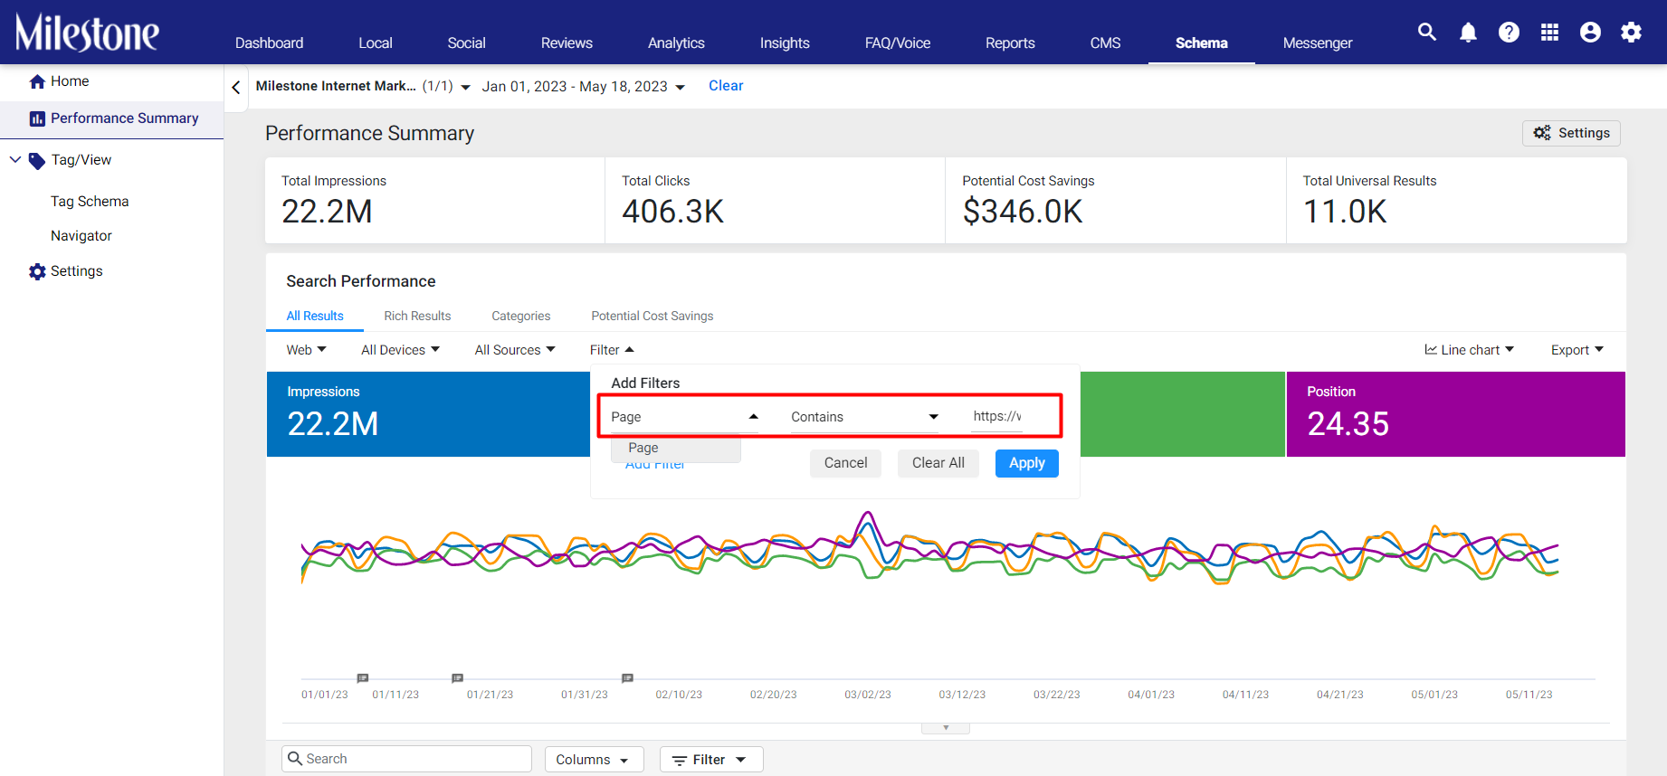Screen dimensions: 1667x776
Task: Click the line chart icon next to Line chart
Action: tap(1431, 349)
